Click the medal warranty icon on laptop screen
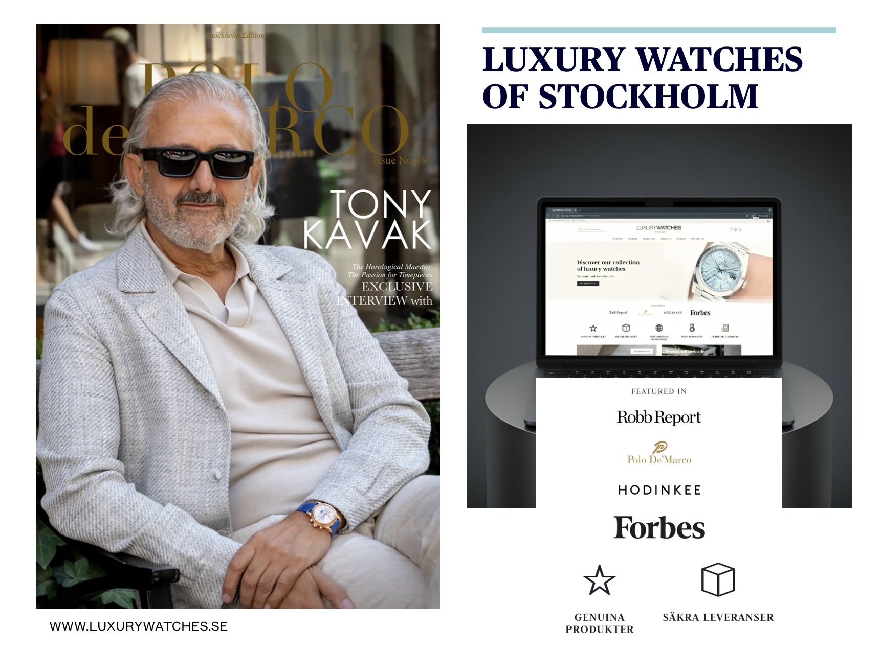The image size is (881, 652). tap(692, 328)
